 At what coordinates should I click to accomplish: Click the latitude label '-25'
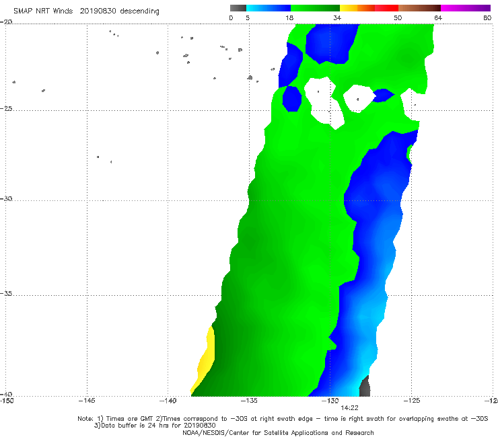click(x=6, y=108)
